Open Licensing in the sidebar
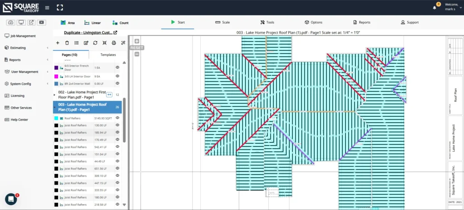 point(14,95)
